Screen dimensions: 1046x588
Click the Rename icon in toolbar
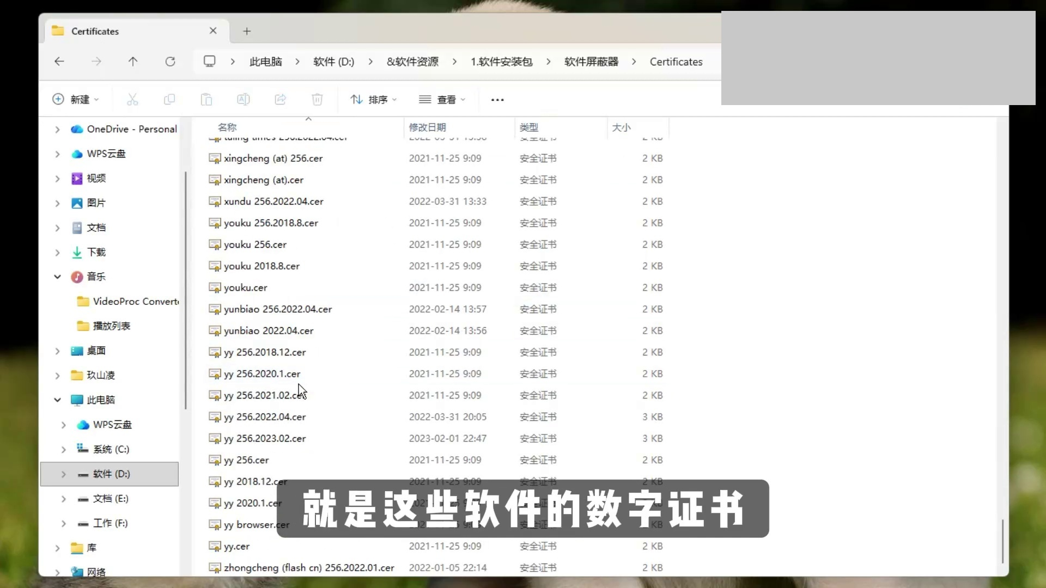[x=243, y=100]
